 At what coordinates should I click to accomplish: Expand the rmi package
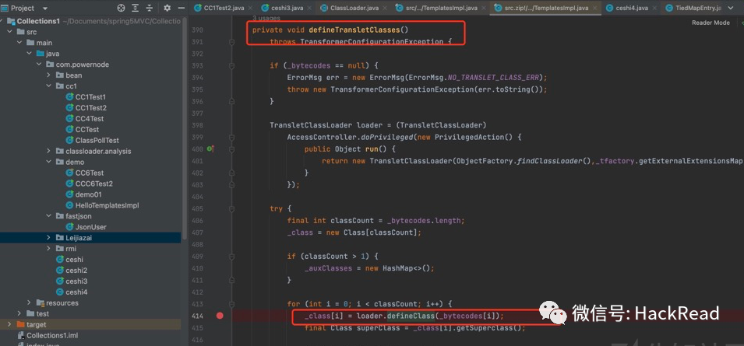coord(48,249)
